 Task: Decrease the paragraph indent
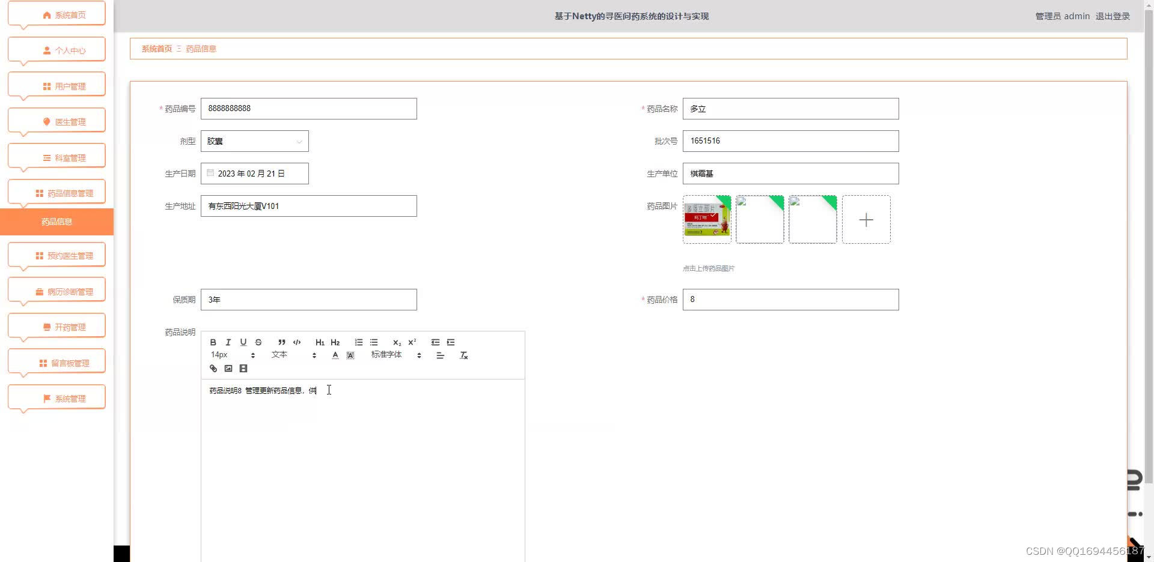click(435, 342)
